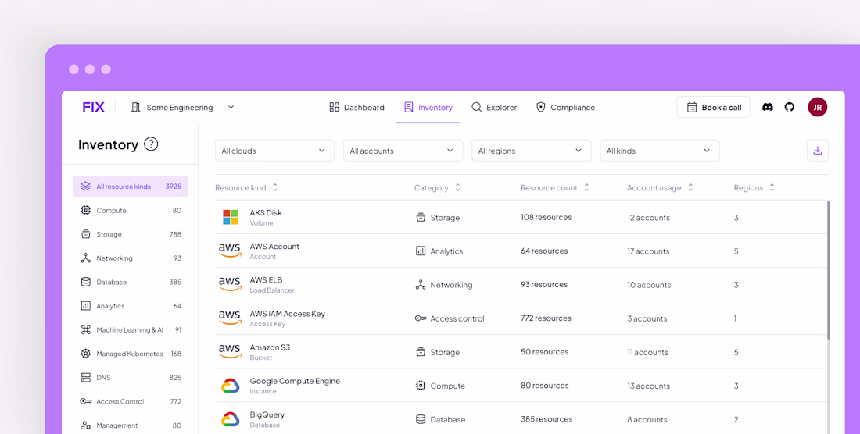860x434 pixels.
Task: Click the Networking category cell in table
Action: coord(444,285)
